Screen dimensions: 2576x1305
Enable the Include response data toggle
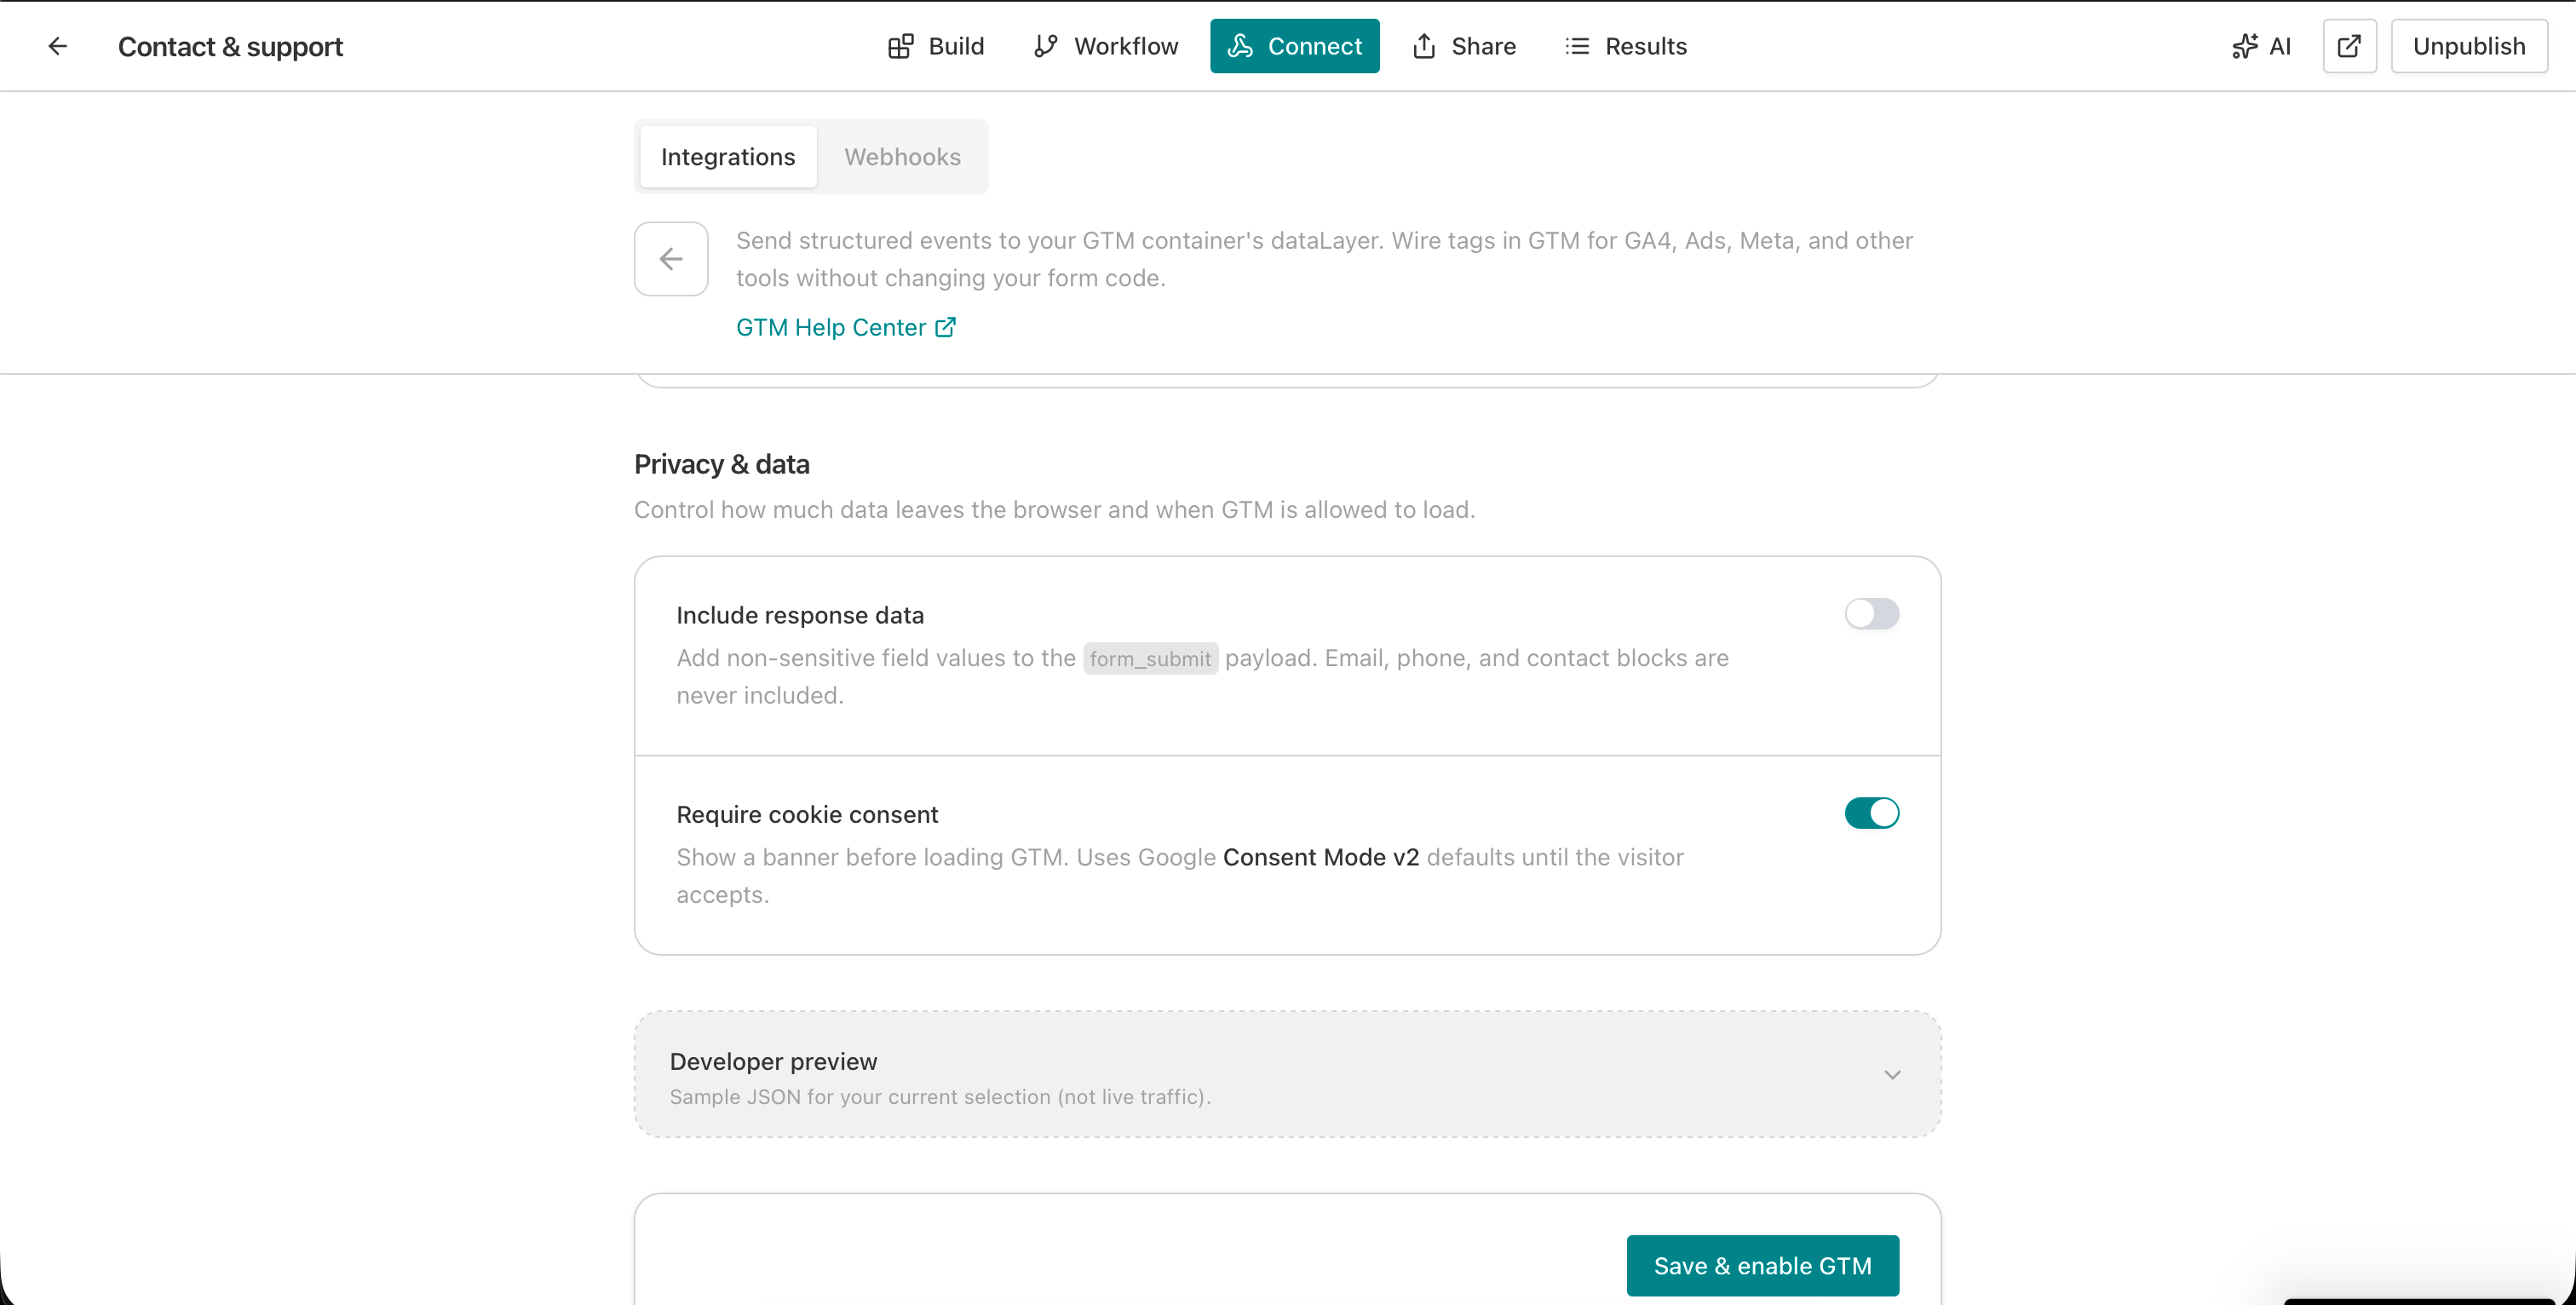[1872, 613]
